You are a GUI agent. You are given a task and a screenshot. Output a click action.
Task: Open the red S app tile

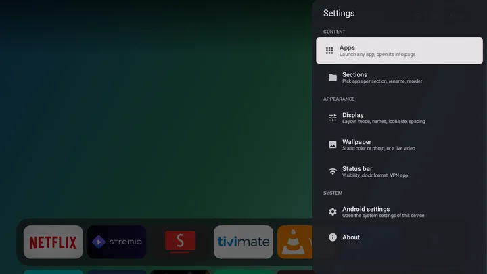click(x=180, y=242)
